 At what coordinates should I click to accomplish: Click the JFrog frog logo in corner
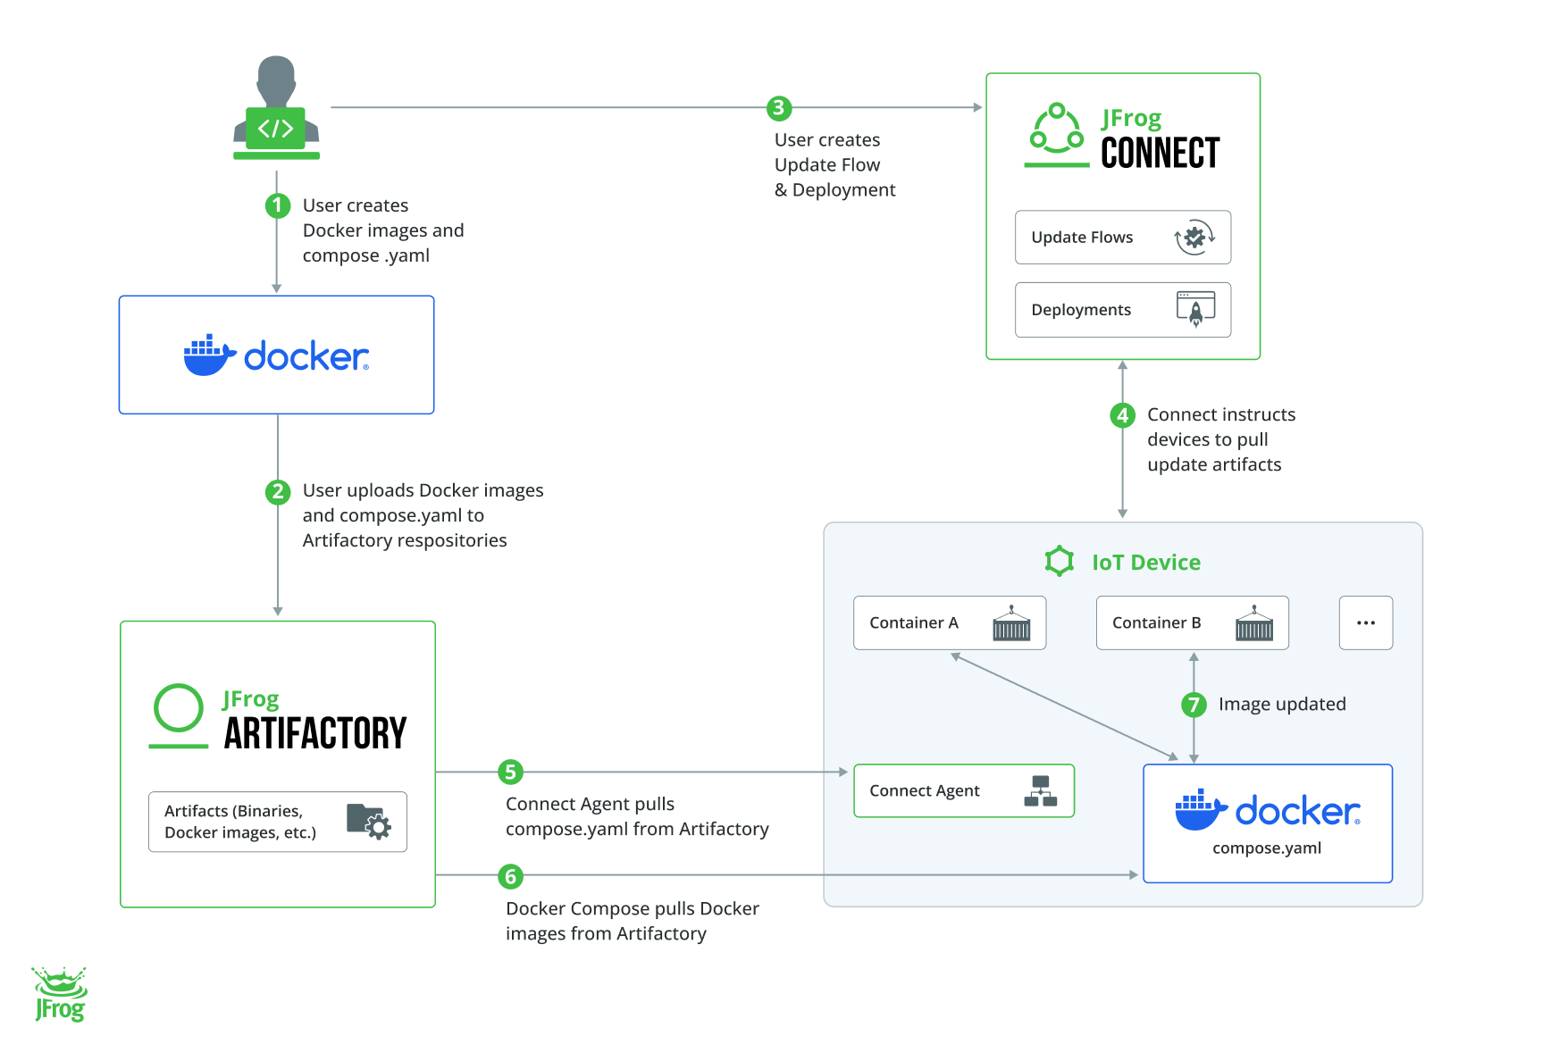pos(60,993)
